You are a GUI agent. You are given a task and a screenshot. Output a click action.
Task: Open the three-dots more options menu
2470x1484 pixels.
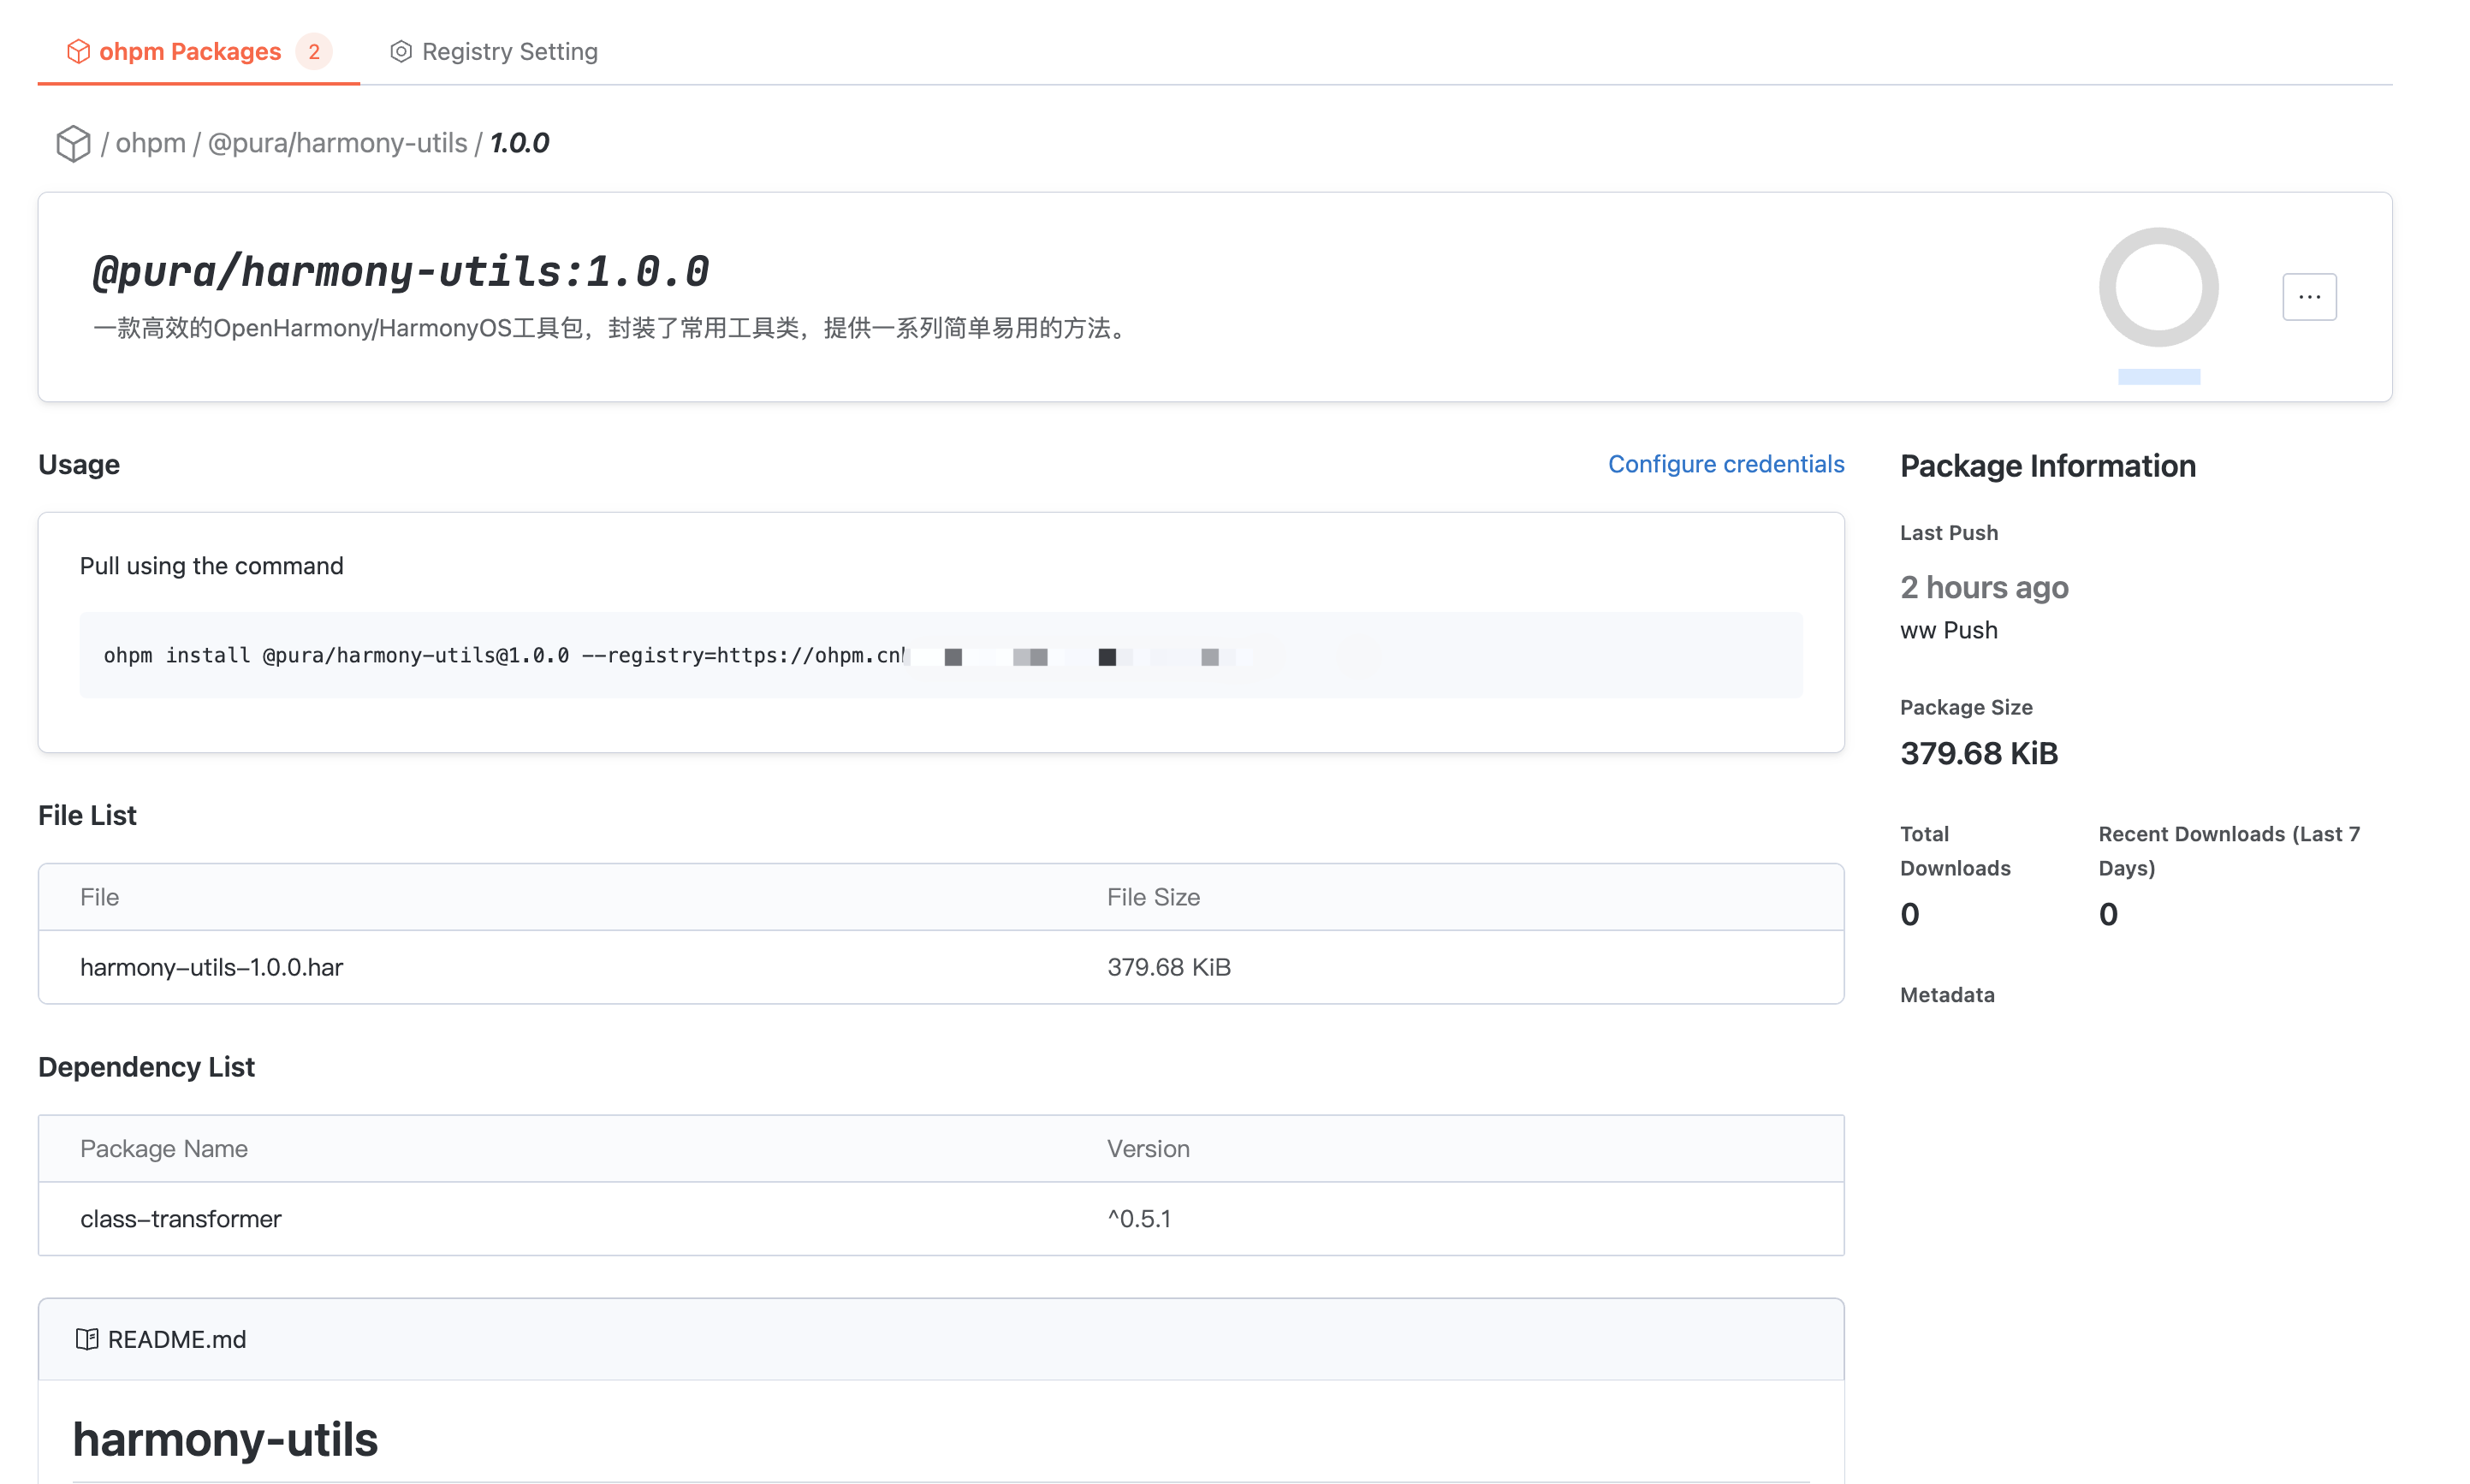point(2308,297)
